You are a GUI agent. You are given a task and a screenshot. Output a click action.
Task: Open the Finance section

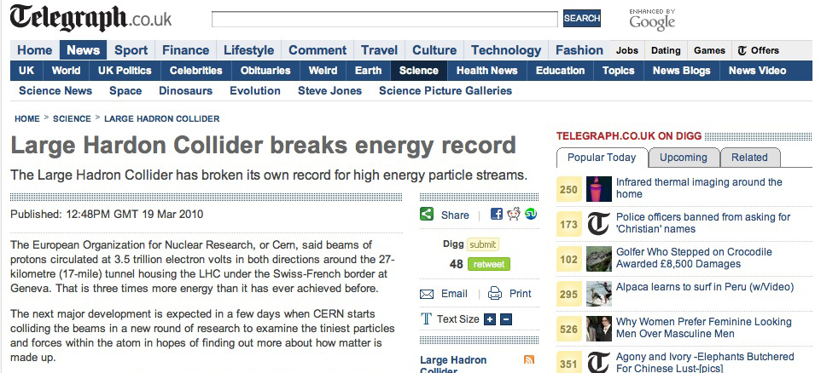point(185,50)
